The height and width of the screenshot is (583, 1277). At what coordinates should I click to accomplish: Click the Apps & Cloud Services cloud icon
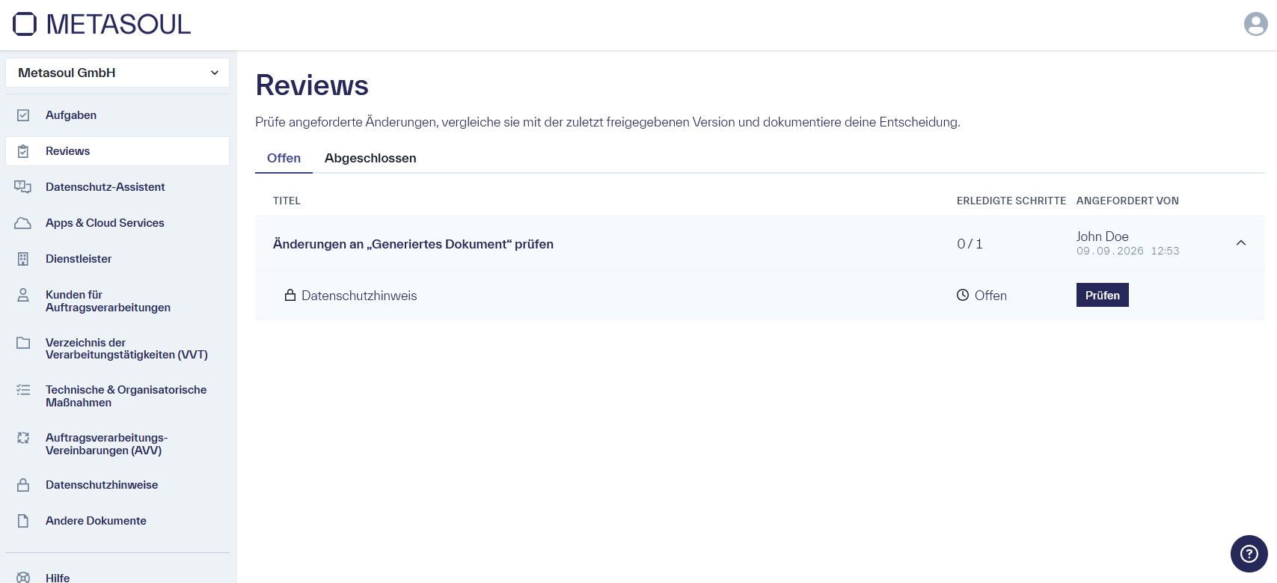coord(23,223)
